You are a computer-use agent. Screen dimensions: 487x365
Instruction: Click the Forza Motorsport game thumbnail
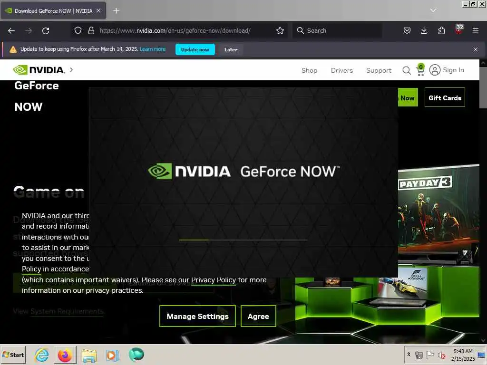404,284
